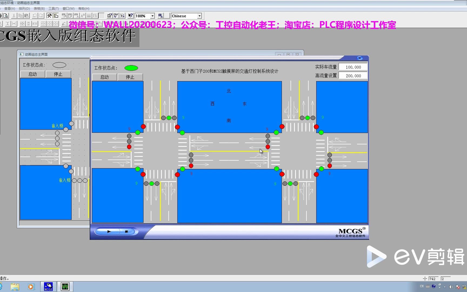
Task: Click the Cut scissors icon
Action: (x=14, y=16)
